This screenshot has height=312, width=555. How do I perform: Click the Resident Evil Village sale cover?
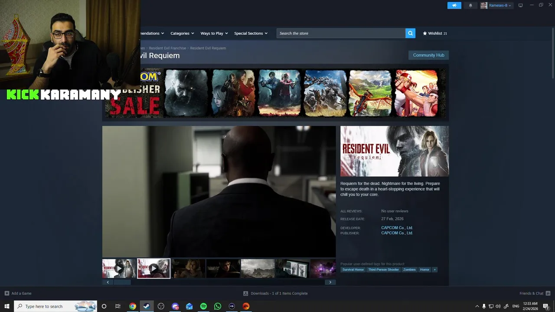186,93
